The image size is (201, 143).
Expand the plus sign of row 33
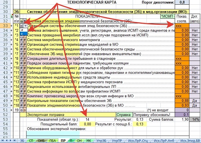pos(11,26)
